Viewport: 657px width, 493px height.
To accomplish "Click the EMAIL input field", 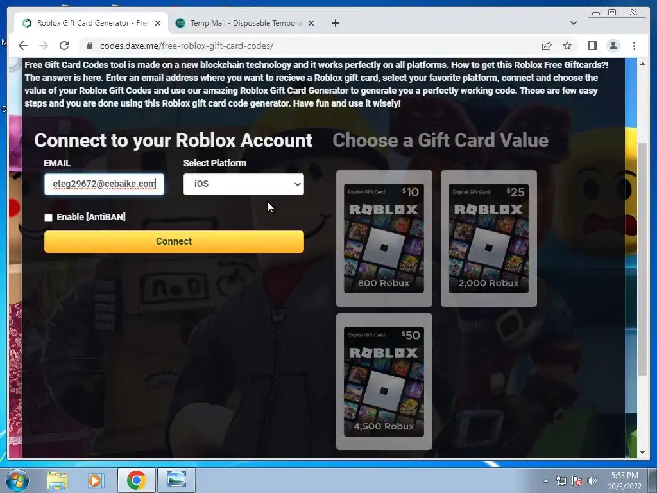I will 104,184.
